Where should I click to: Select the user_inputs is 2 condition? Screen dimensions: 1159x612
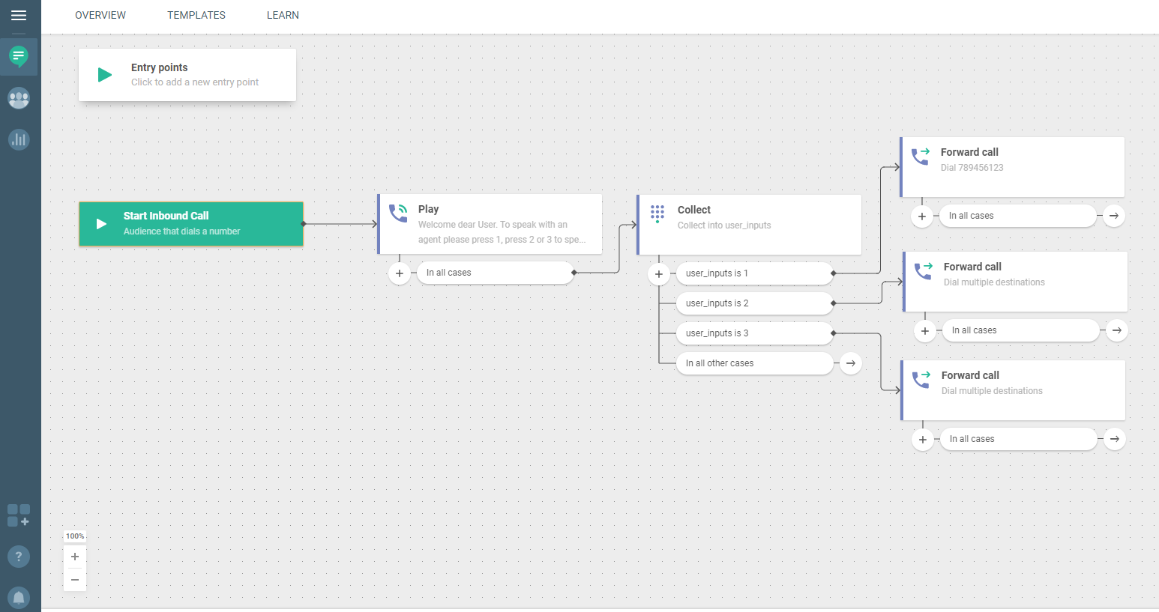753,303
